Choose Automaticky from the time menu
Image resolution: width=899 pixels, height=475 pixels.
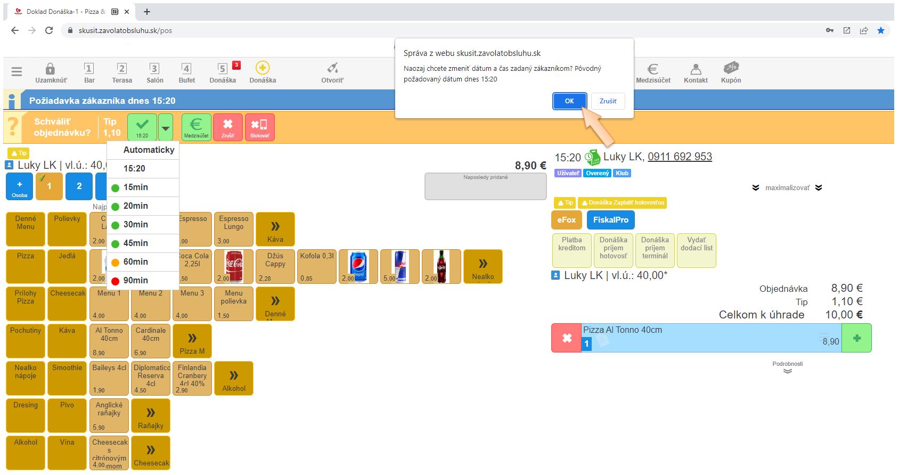(x=149, y=150)
